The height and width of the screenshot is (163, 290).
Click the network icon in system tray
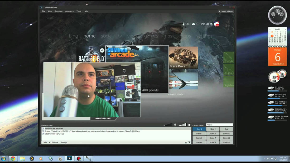[275, 159]
